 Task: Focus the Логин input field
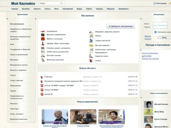(160, 24)
